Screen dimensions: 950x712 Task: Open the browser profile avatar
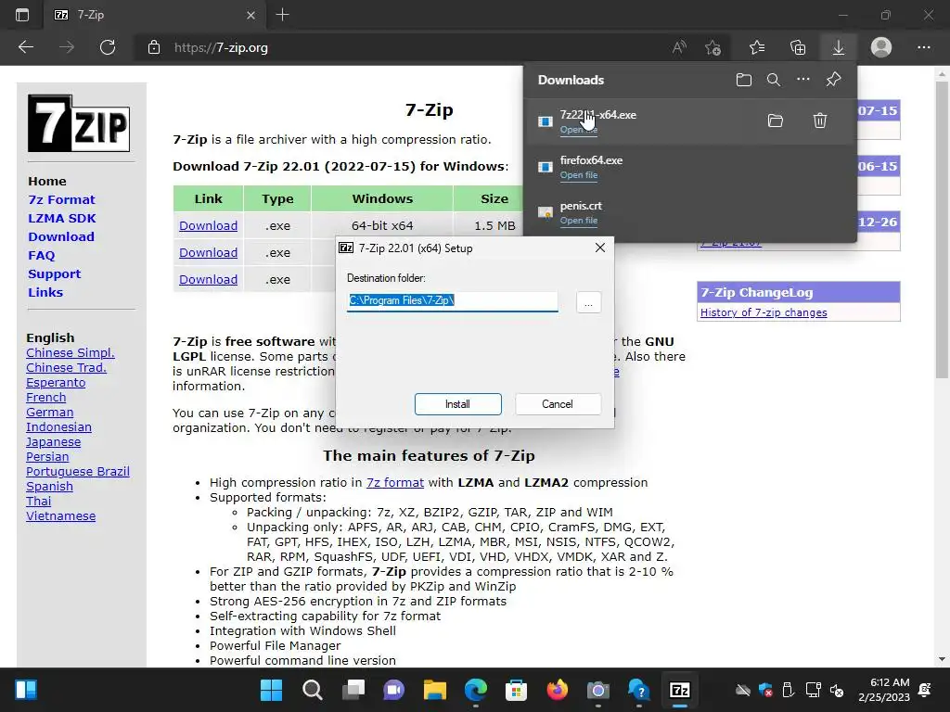[x=881, y=47]
